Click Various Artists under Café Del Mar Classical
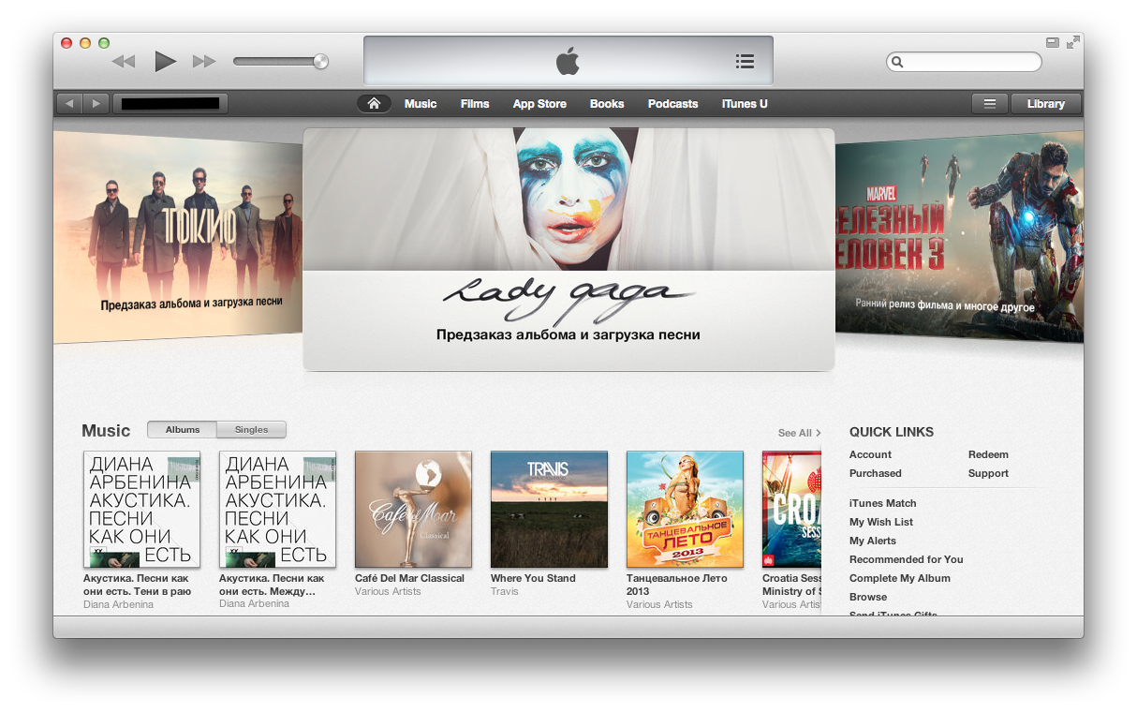Viewport: 1137px width, 712px height. (x=388, y=591)
